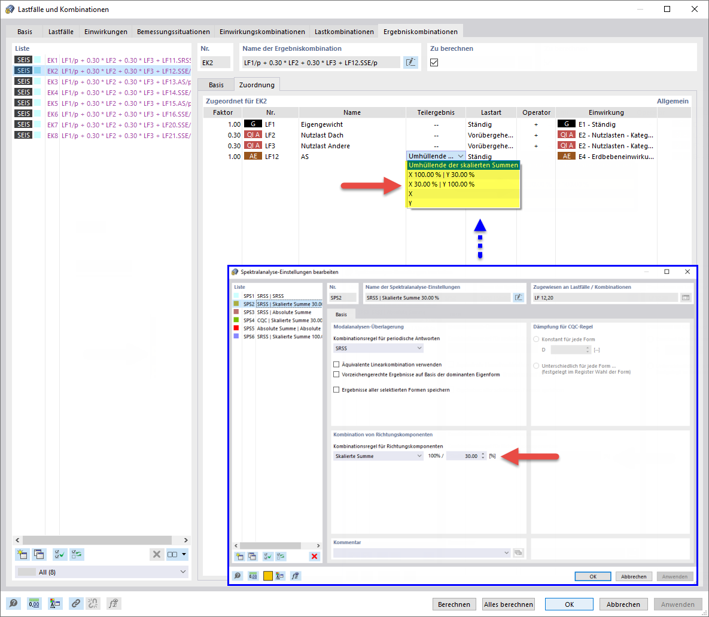Choose Umhüllende der skalierten Summen option

(x=463, y=165)
